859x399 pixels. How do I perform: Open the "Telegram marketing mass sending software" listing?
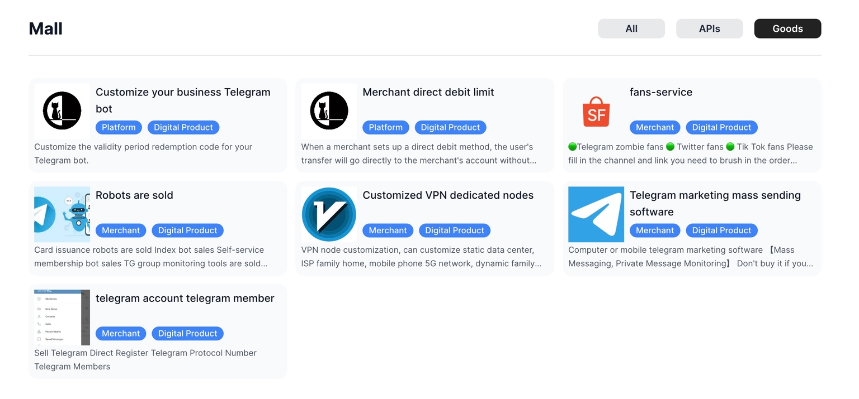pyautogui.click(x=715, y=203)
